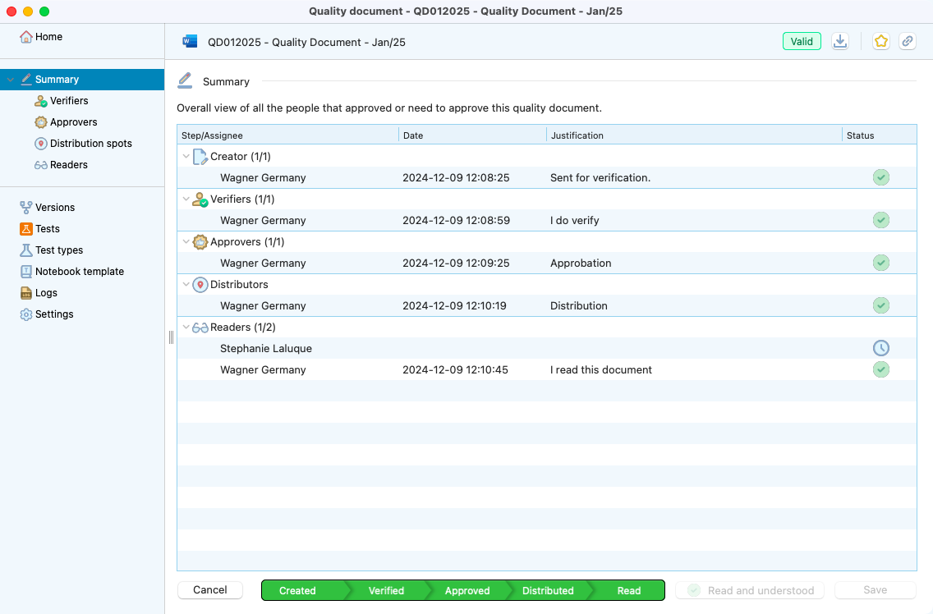Click the Logs file icon
933x614 pixels.
pyautogui.click(x=26, y=293)
